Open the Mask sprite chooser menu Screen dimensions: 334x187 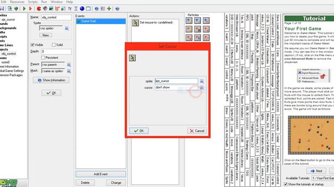coord(69,71)
